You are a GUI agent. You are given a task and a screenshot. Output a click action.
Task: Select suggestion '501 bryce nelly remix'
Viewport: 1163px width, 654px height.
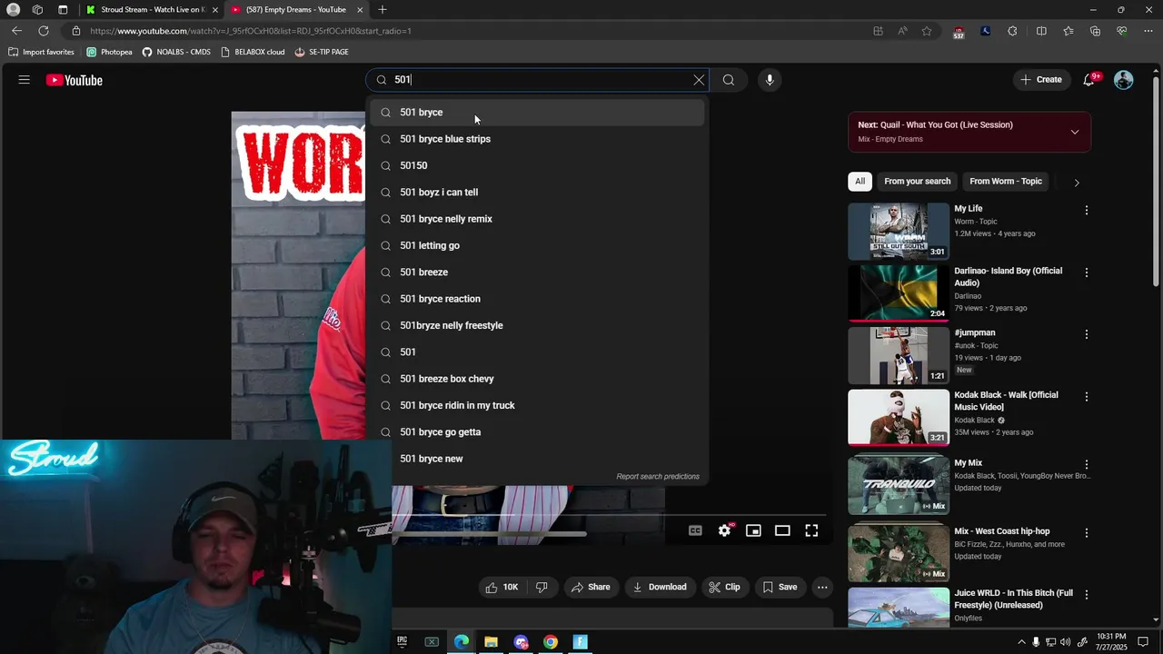[x=537, y=219]
